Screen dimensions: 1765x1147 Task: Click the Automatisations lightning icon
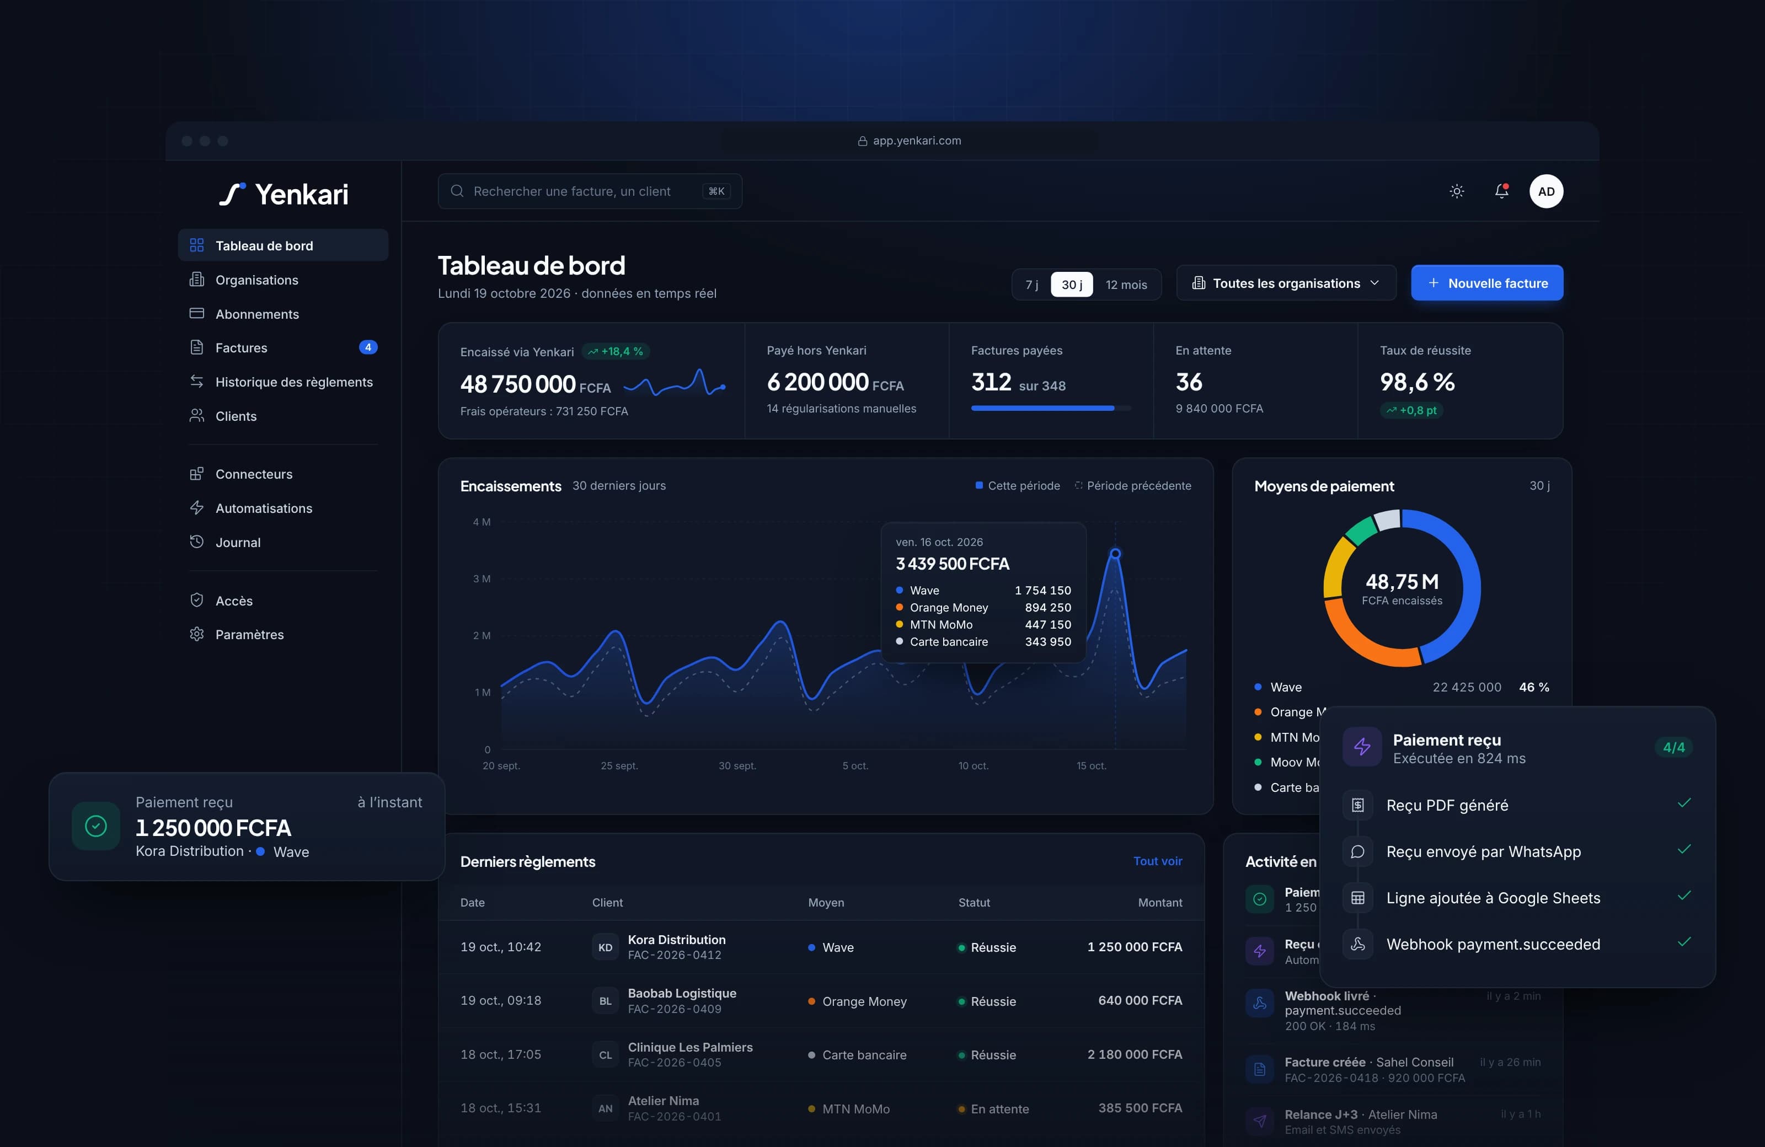[196, 508]
